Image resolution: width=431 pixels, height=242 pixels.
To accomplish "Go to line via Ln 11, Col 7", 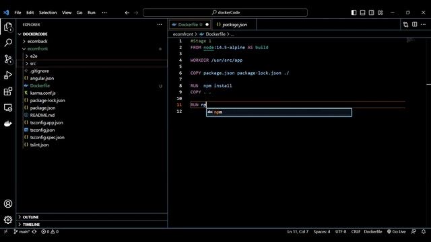I will [298, 231].
